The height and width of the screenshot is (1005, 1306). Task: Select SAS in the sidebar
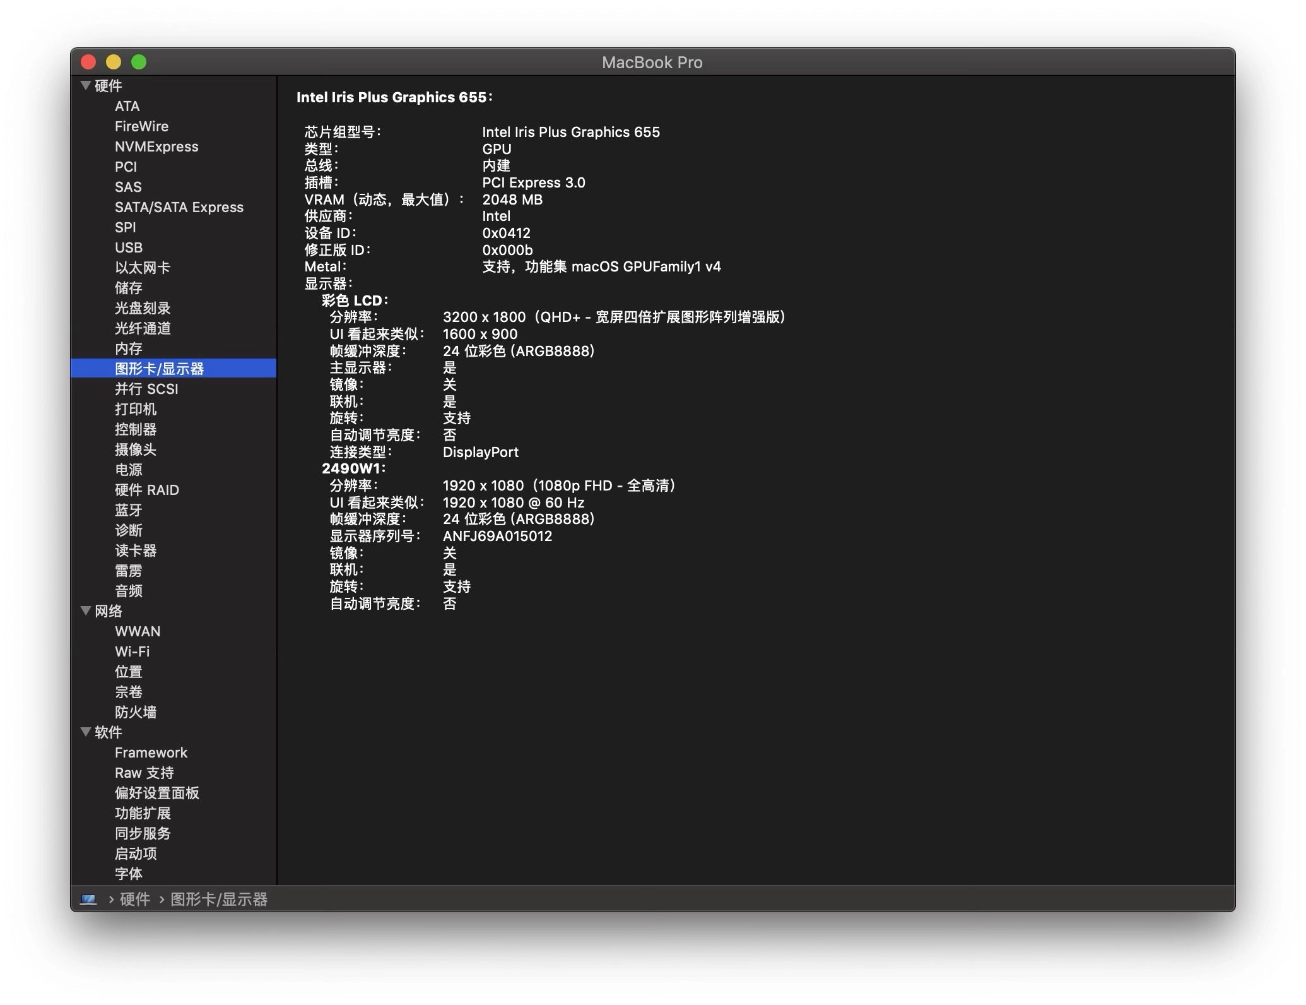128,187
